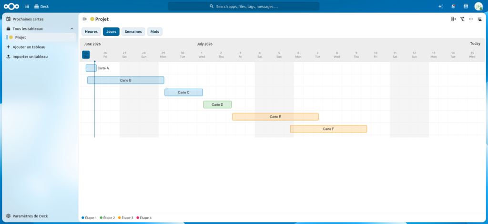Viewport: 488px width, 224px height.
Task: Click Importer un tableau
Action: coord(39,56)
